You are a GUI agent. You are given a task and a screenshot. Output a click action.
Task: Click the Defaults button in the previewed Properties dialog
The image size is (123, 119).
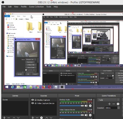(20, 74)
